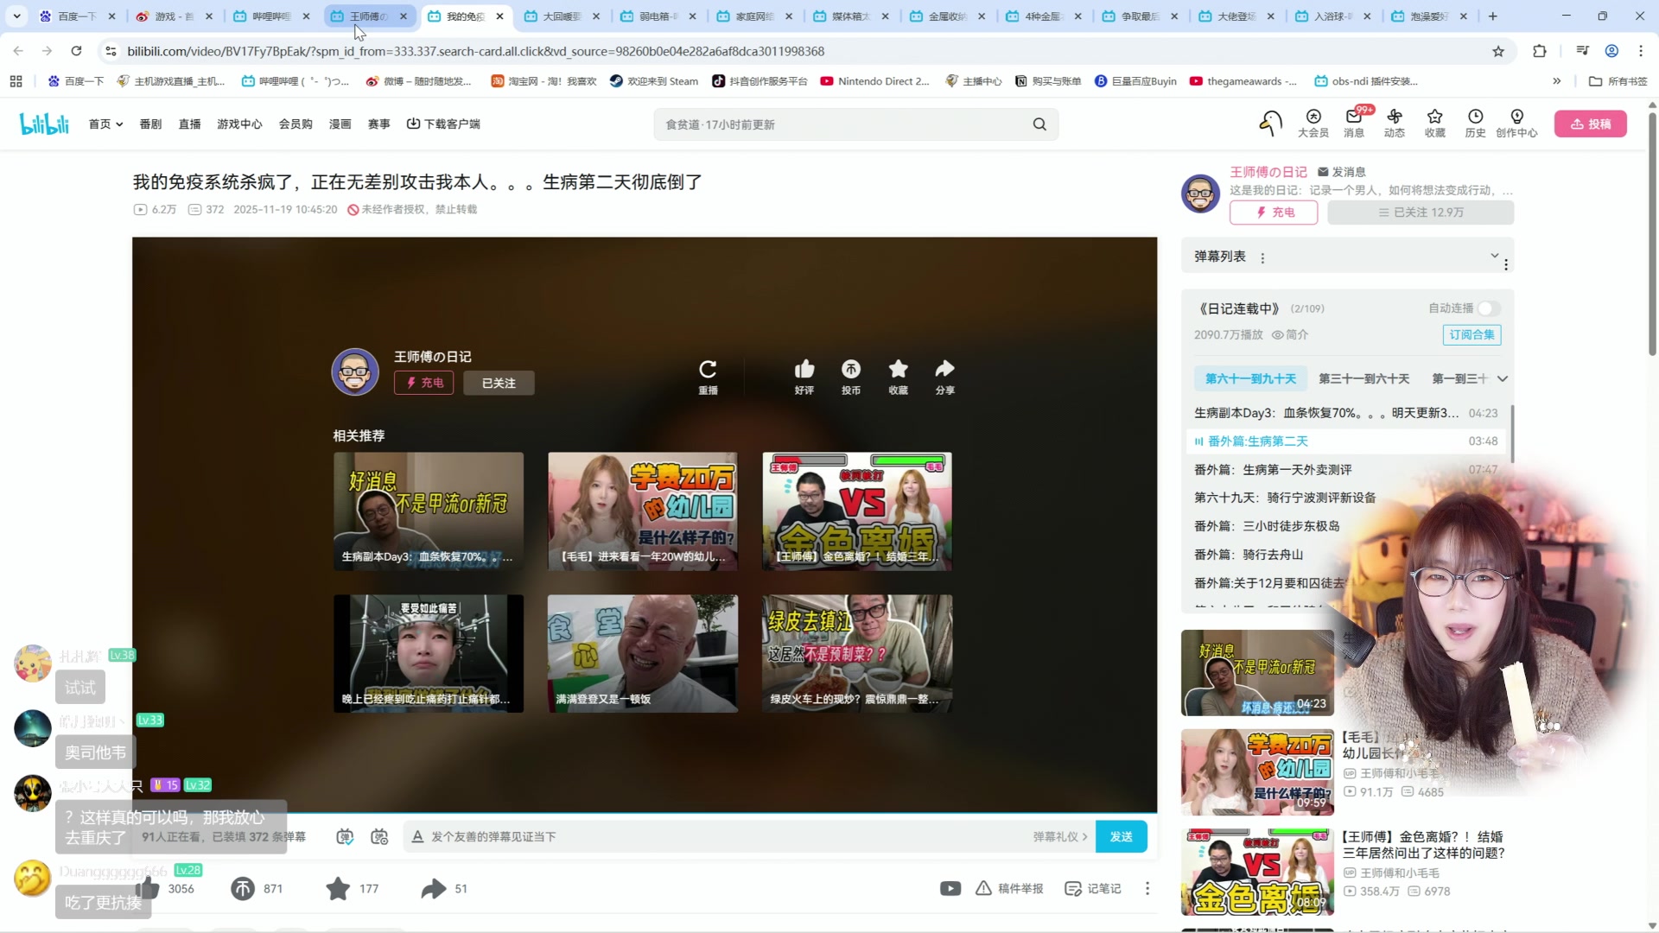Click the search magnifier icon

1039,124
